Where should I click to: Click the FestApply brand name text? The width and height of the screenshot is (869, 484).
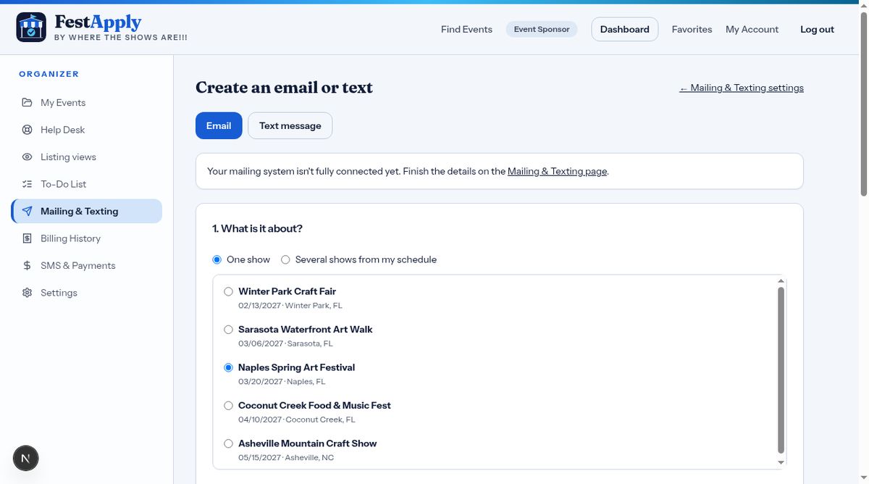98,22
